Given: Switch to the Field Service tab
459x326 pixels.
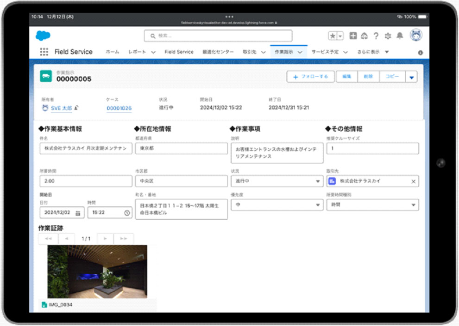Looking at the screenshot, I should (x=179, y=52).
